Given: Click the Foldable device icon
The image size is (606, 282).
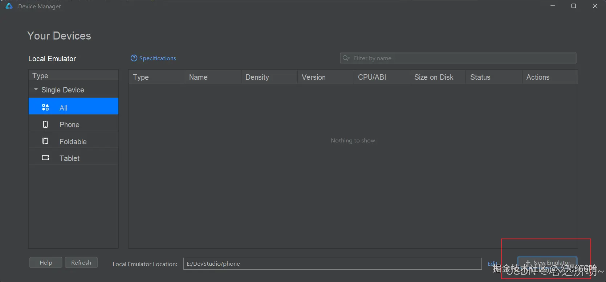Looking at the screenshot, I should [45, 141].
